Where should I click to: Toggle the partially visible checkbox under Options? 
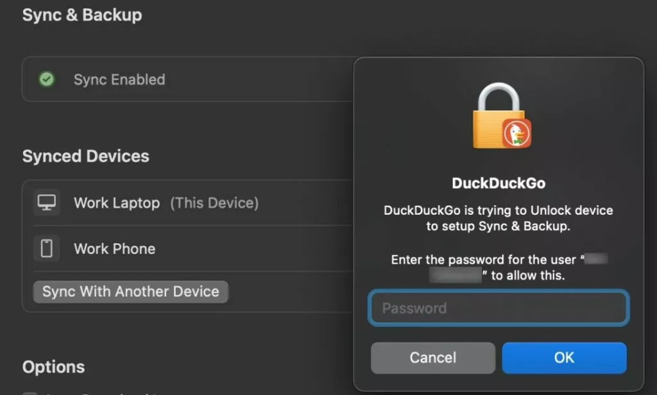tap(29, 393)
